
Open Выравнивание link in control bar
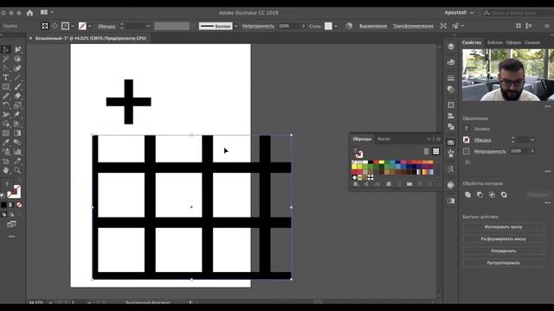coord(373,26)
